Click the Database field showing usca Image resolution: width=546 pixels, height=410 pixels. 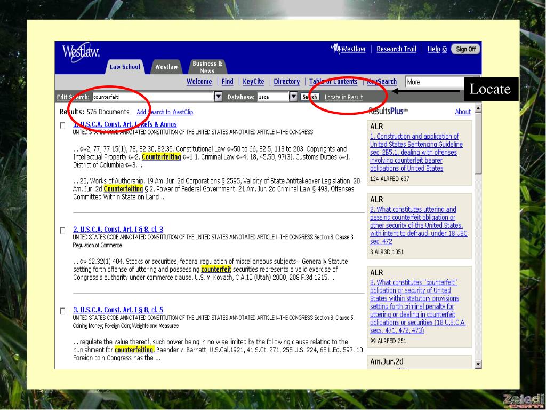point(274,97)
